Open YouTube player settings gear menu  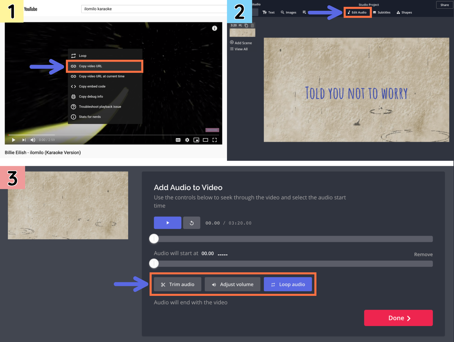pyautogui.click(x=187, y=140)
